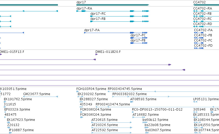219x134 pixels.
Task: Open the EK108344 EST label
Action: click(x=206, y=120)
